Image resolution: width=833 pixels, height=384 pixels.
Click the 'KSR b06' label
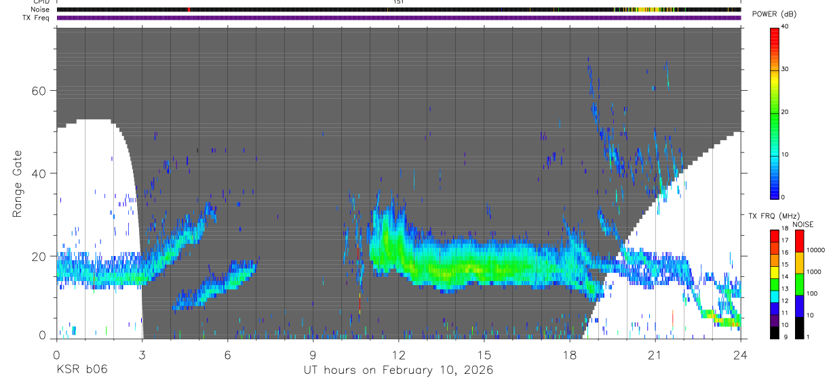pos(81,370)
